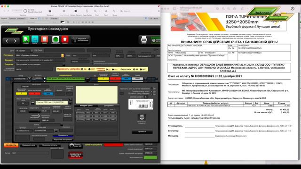
Task: Select Form view in View As
Action: 40,18
